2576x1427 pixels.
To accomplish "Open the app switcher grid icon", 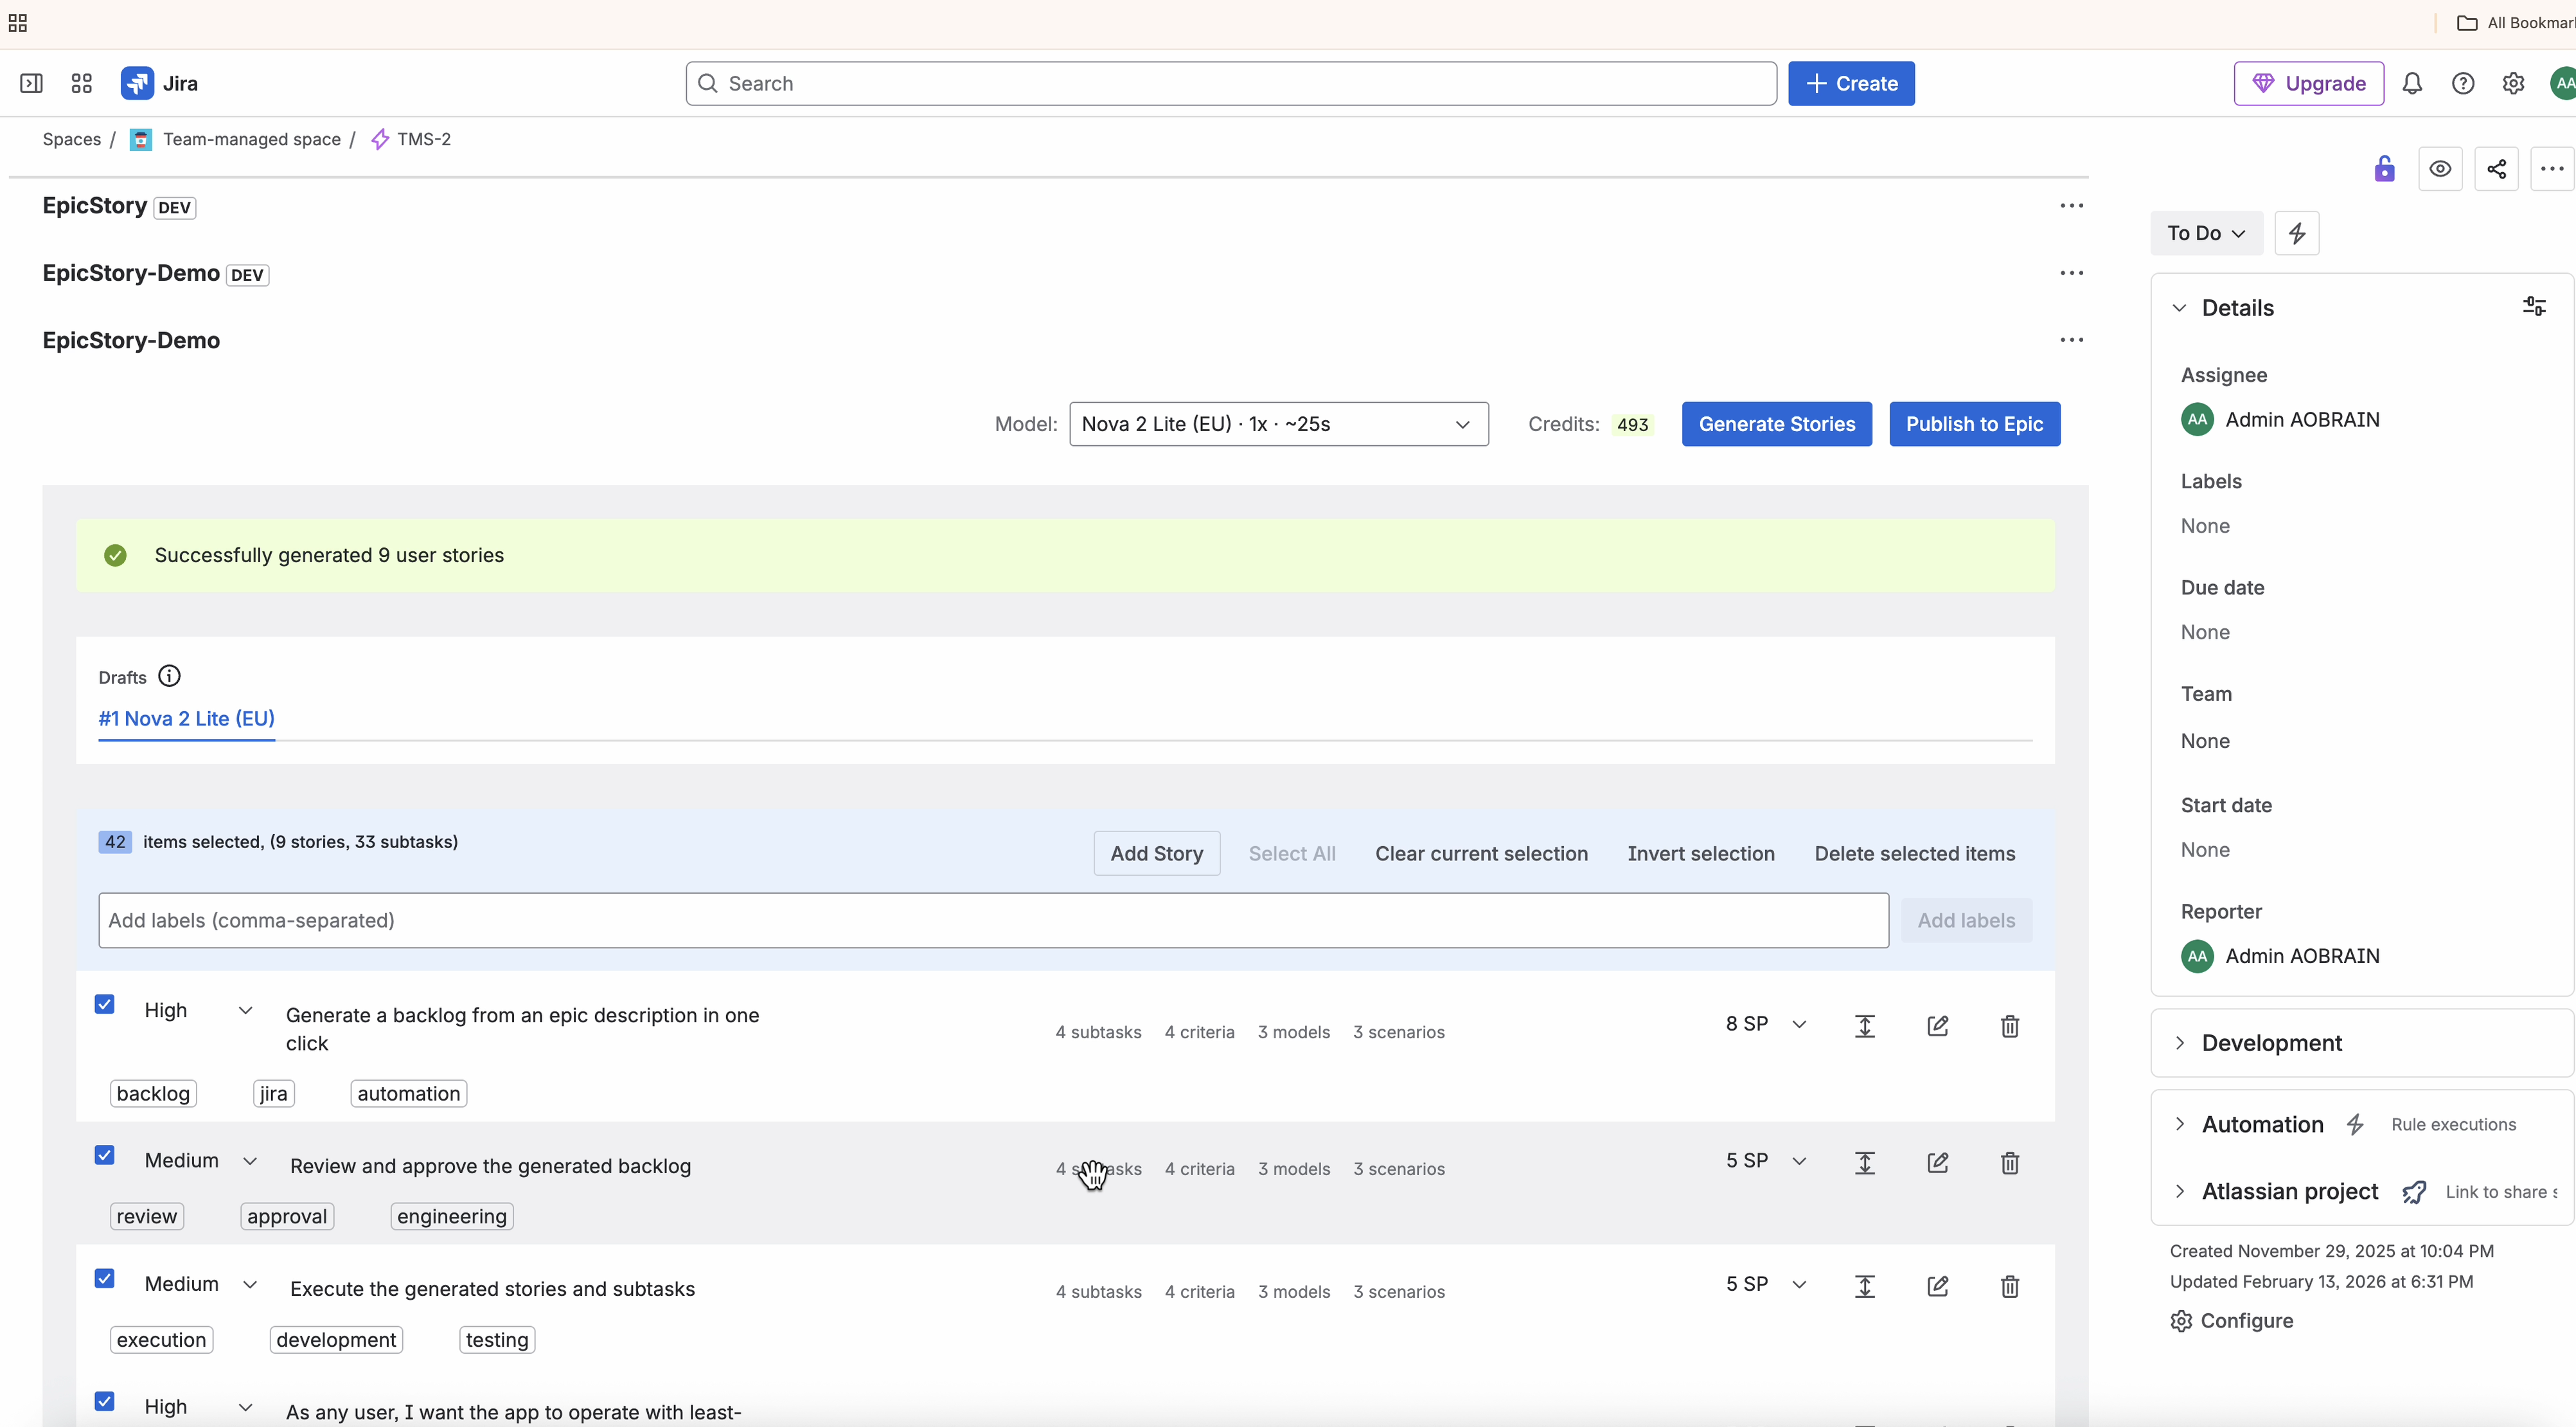I will [82, 84].
